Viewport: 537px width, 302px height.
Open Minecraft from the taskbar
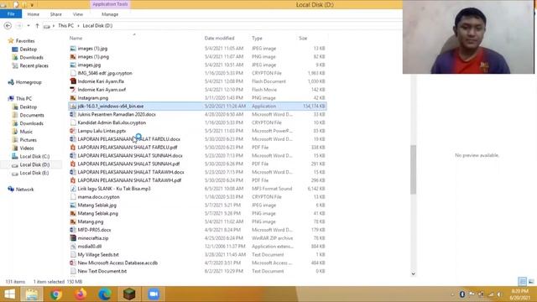click(x=129, y=294)
